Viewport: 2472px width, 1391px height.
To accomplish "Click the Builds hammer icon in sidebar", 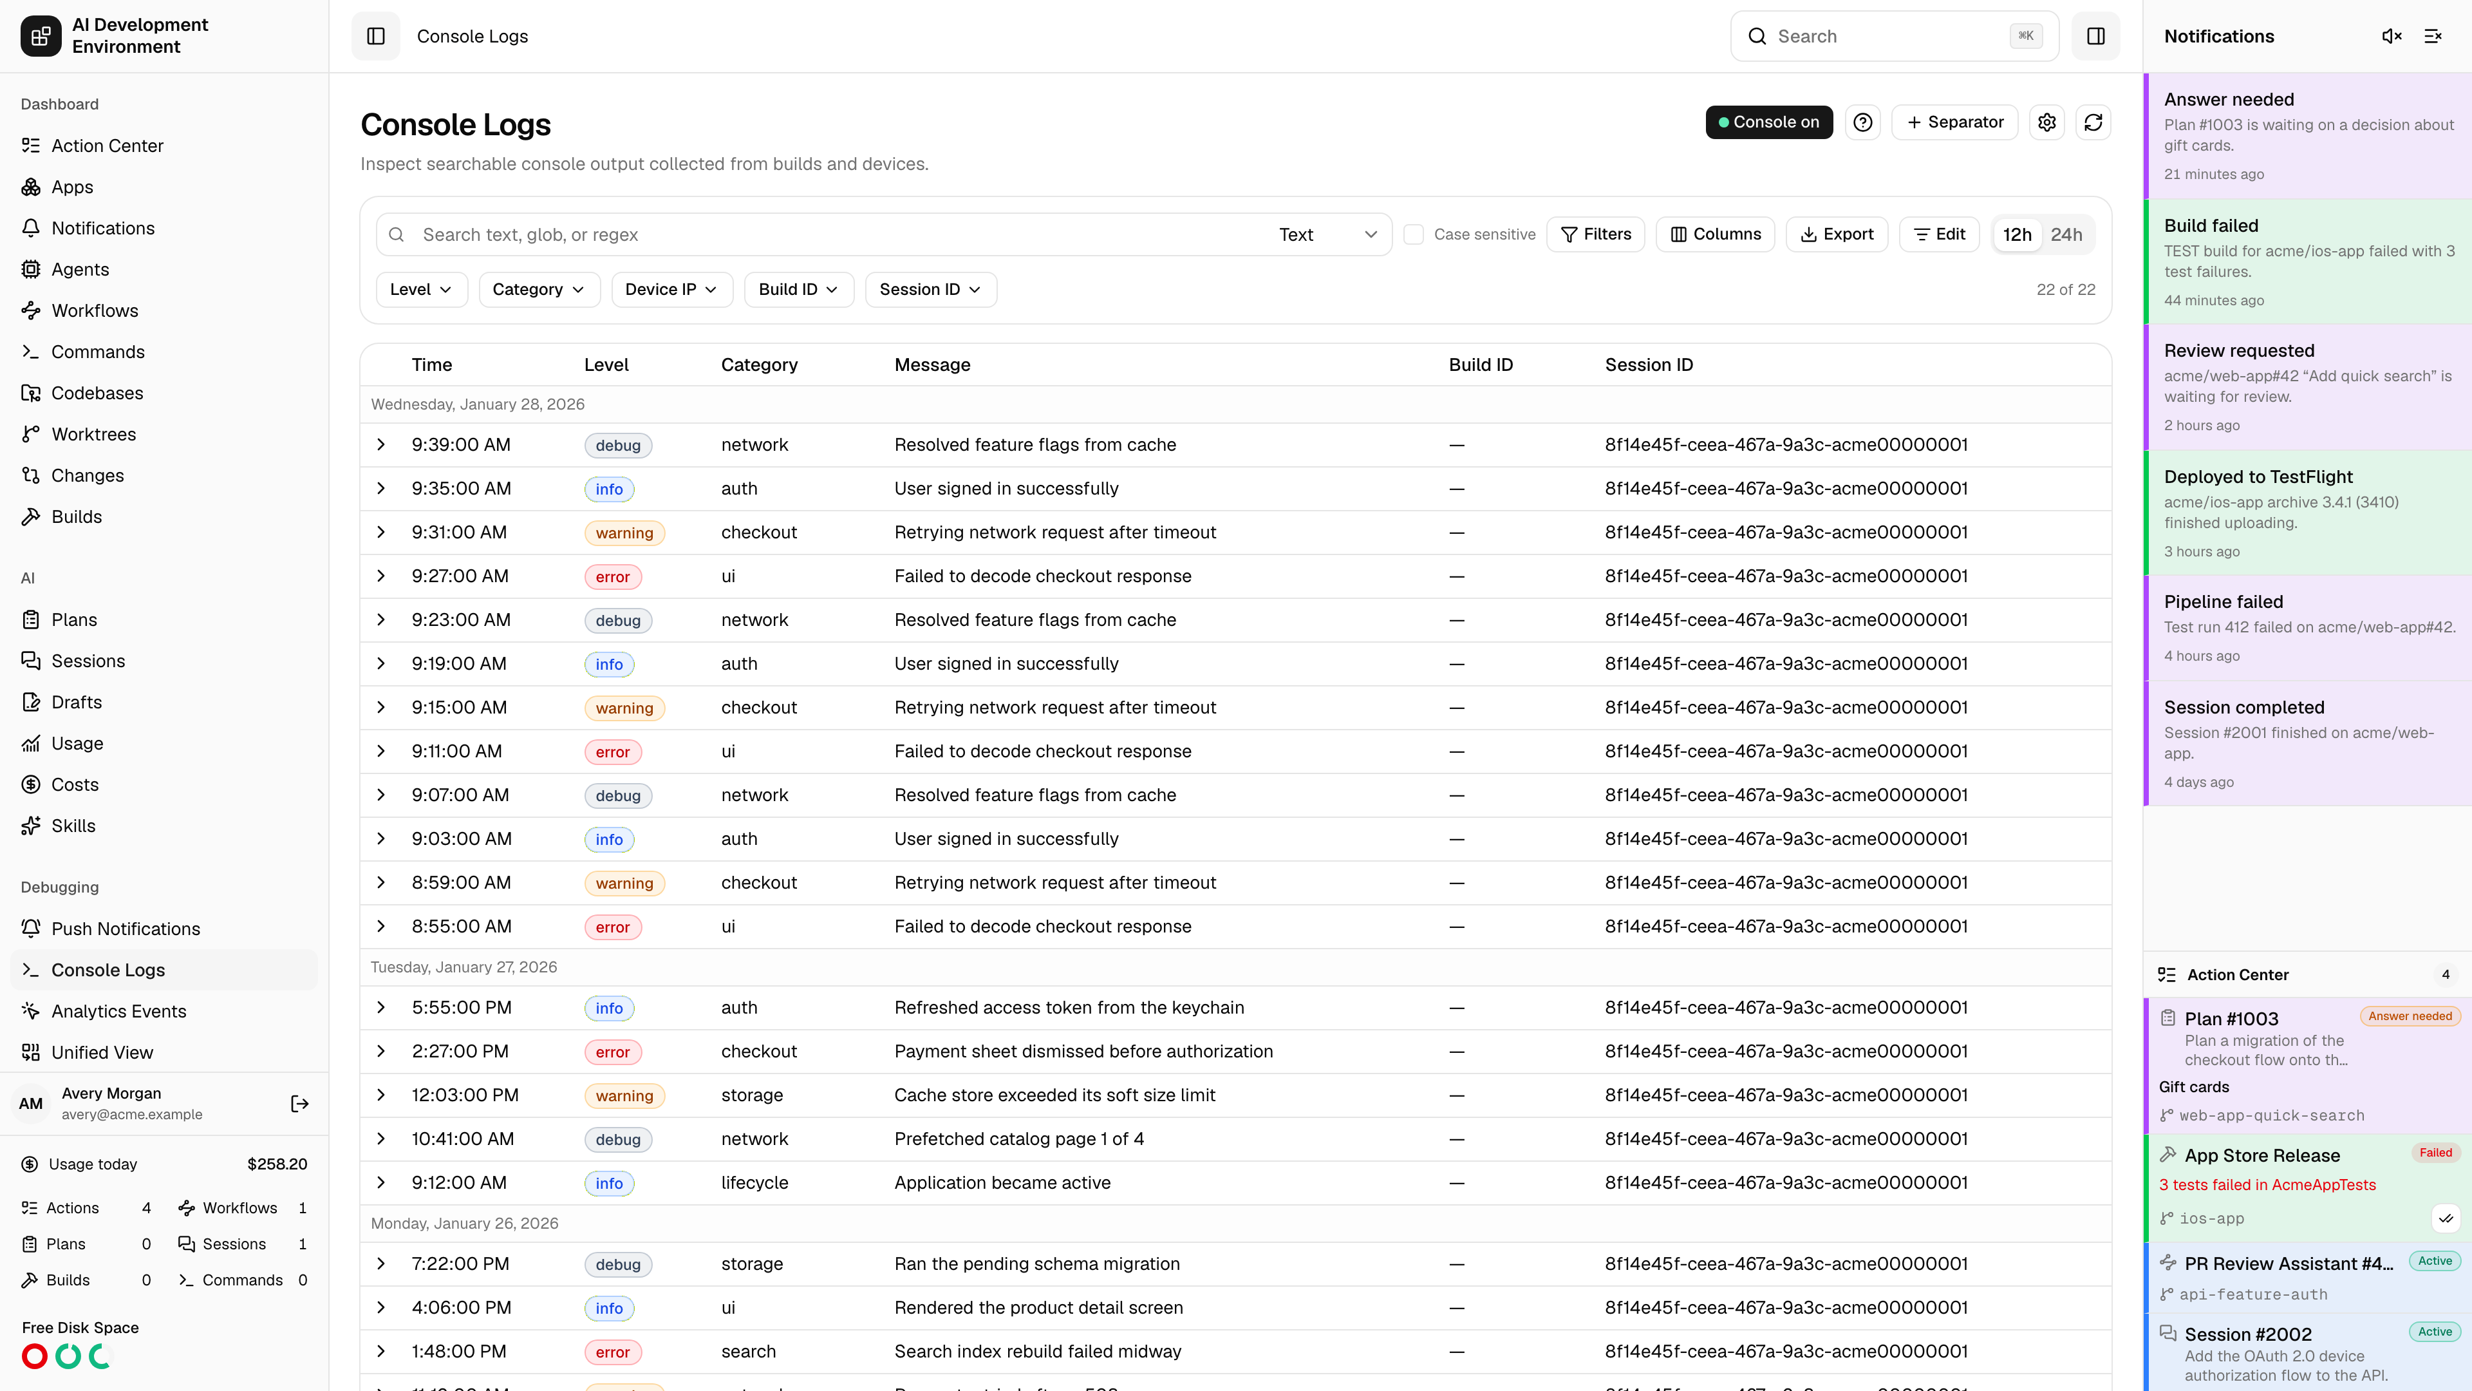I will [31, 517].
